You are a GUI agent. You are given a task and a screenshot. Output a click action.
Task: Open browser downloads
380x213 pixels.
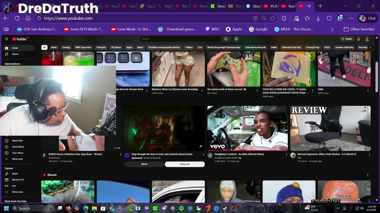pyautogui.click(x=318, y=18)
